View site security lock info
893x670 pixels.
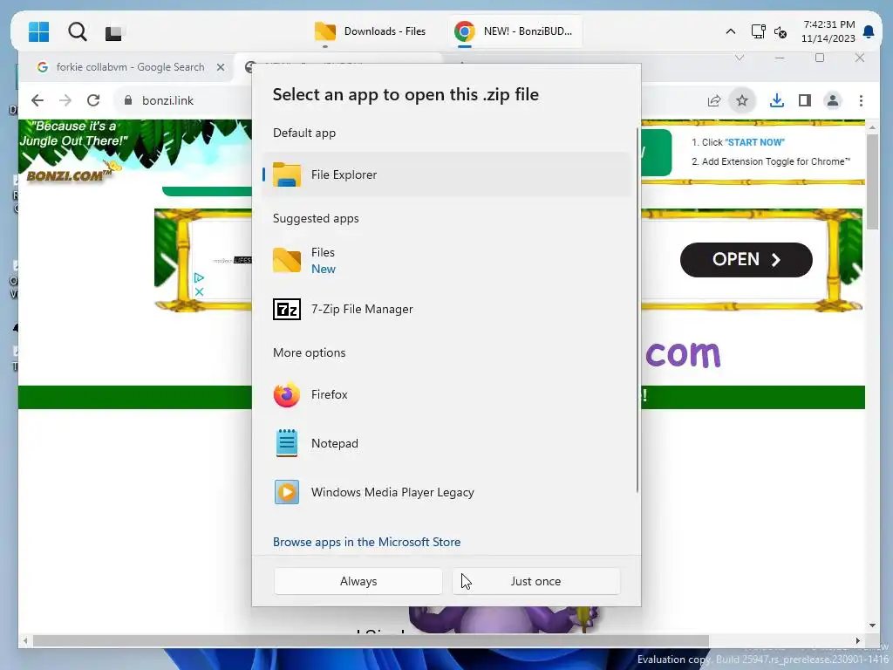tap(128, 100)
